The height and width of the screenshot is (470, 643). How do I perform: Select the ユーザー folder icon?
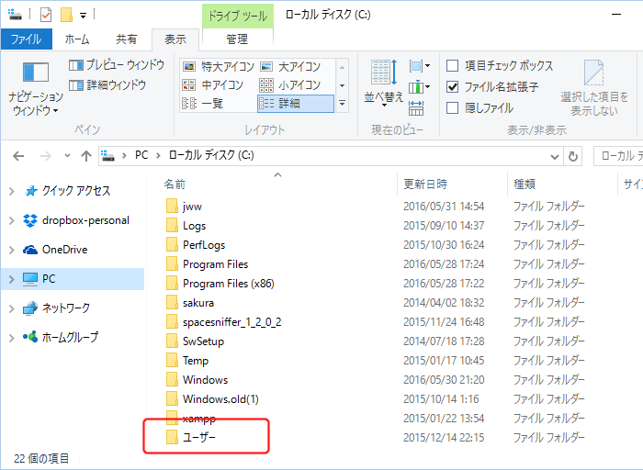172,437
